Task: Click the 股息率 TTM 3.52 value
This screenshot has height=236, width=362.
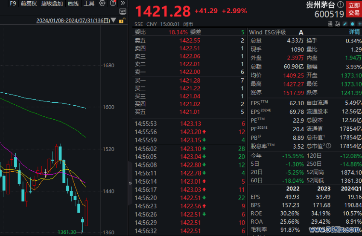Action: coord(298,147)
